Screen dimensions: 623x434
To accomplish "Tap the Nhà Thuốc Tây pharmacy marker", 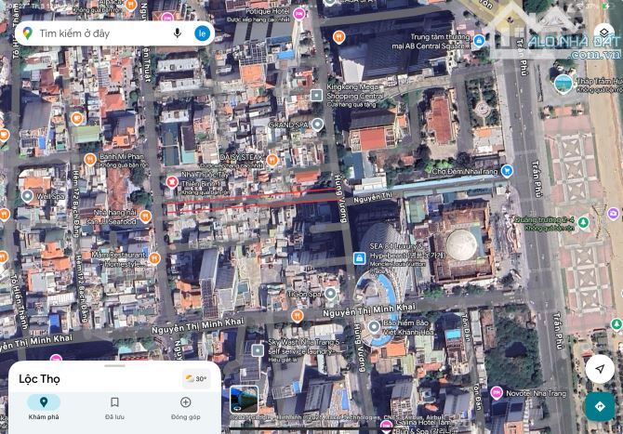I will (172, 182).
